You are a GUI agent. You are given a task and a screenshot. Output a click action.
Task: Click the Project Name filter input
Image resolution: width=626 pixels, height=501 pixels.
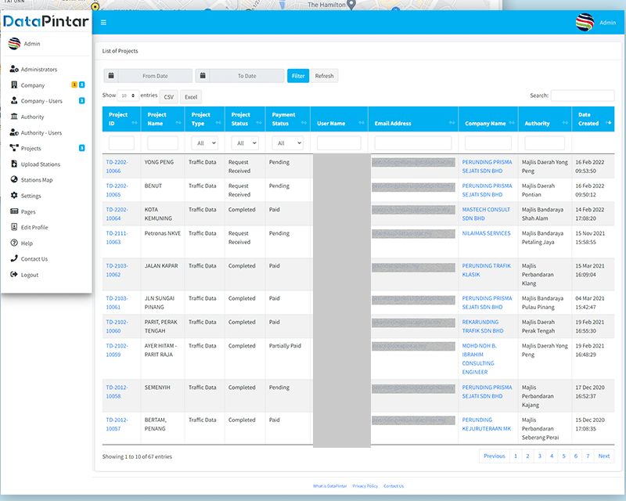(x=163, y=143)
